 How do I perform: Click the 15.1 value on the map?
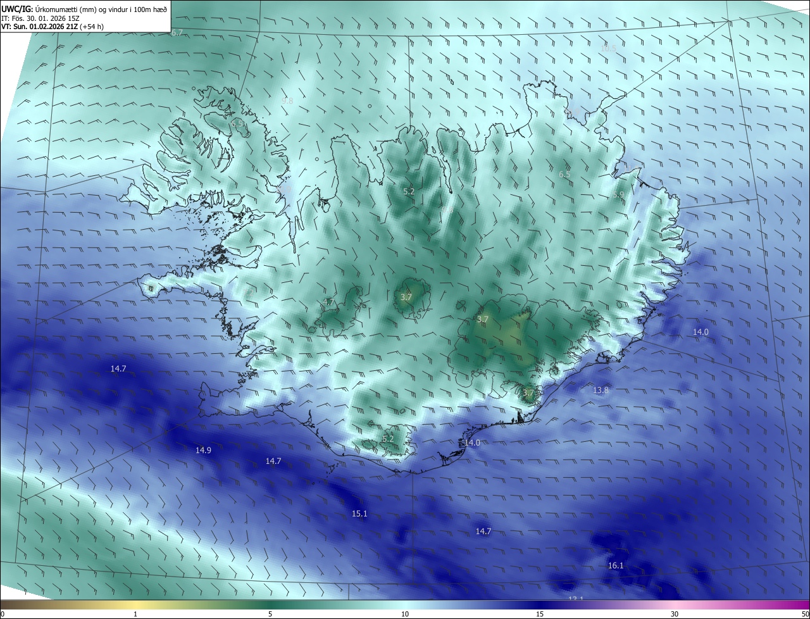[x=359, y=513]
